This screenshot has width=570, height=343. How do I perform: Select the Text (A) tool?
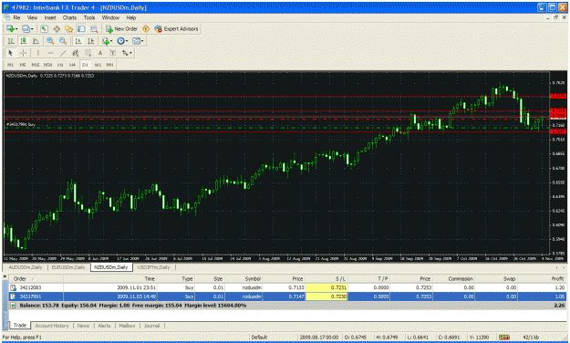tap(100, 53)
